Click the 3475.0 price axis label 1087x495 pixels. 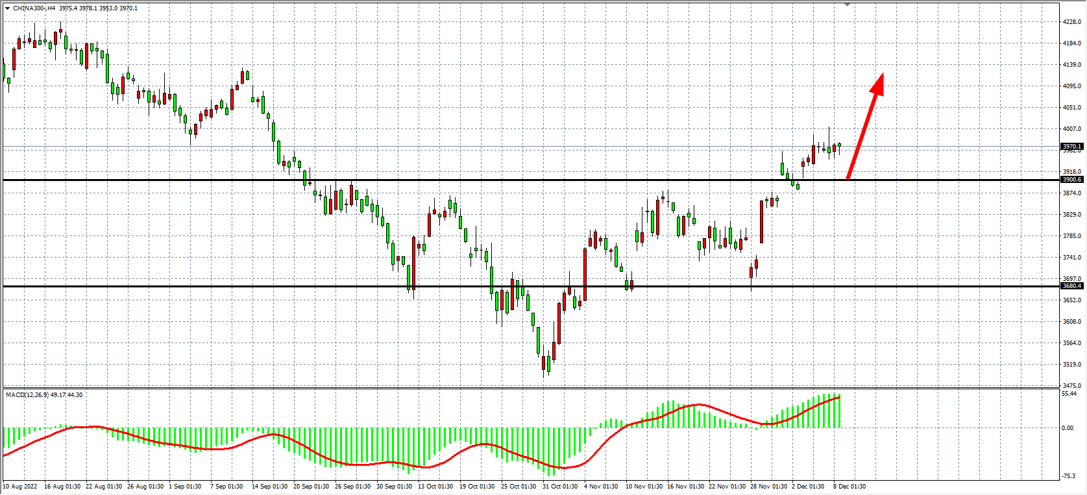click(x=1071, y=386)
